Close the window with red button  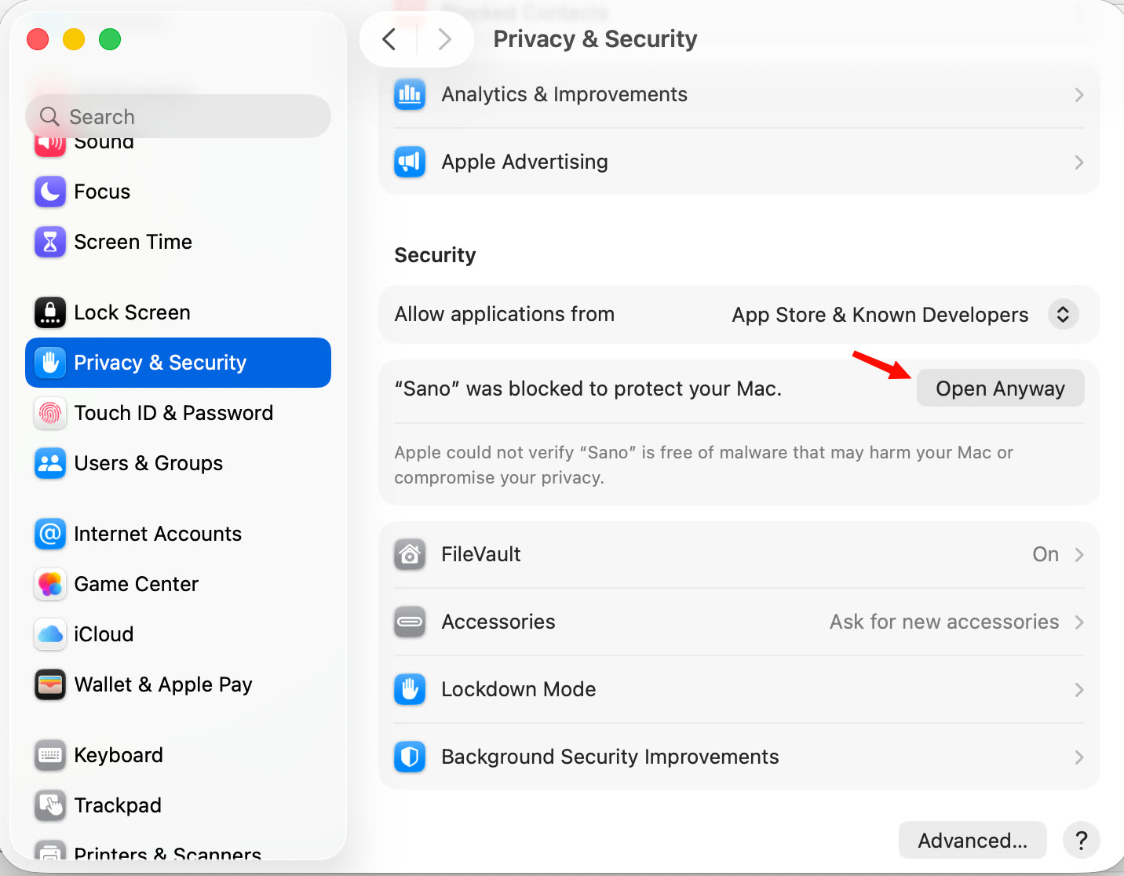click(x=38, y=39)
